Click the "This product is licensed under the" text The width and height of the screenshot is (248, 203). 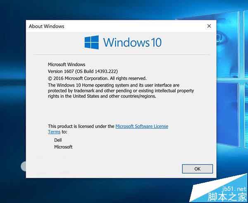click(x=81, y=126)
